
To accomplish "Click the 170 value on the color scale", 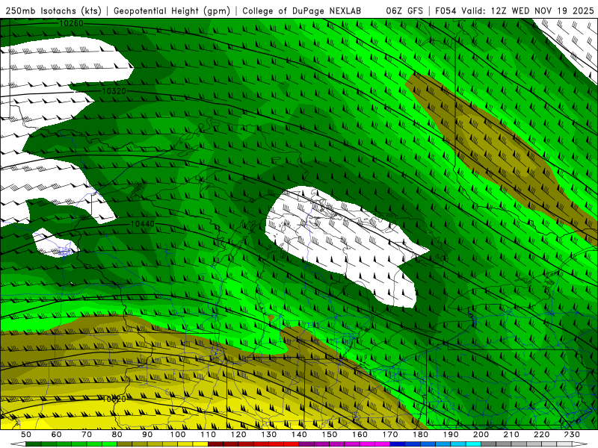I will 389,435.
